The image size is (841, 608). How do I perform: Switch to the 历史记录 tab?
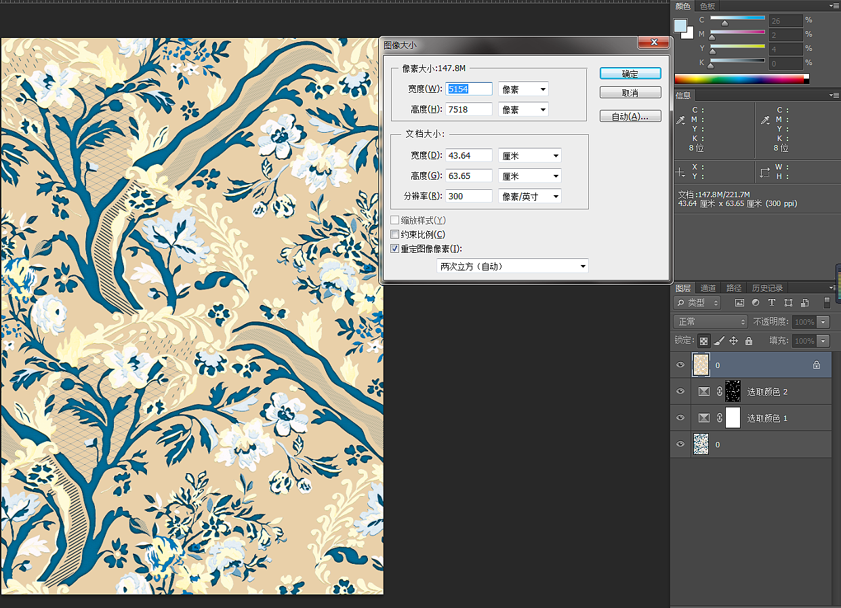767,288
